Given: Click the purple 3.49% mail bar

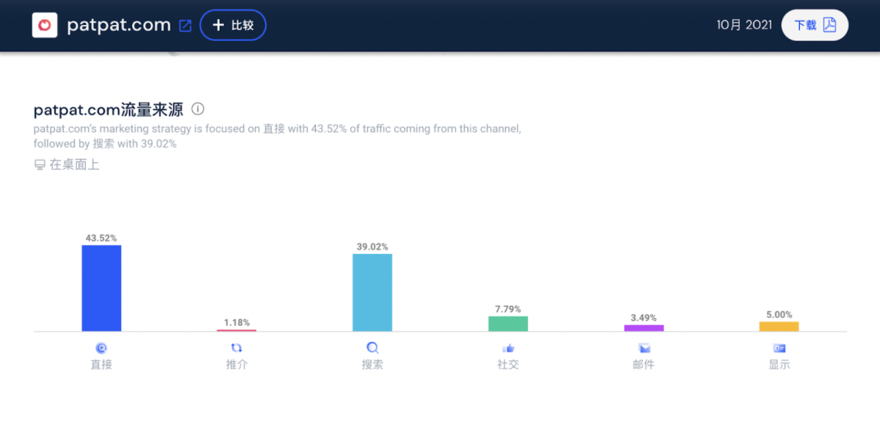Looking at the screenshot, I should (643, 328).
